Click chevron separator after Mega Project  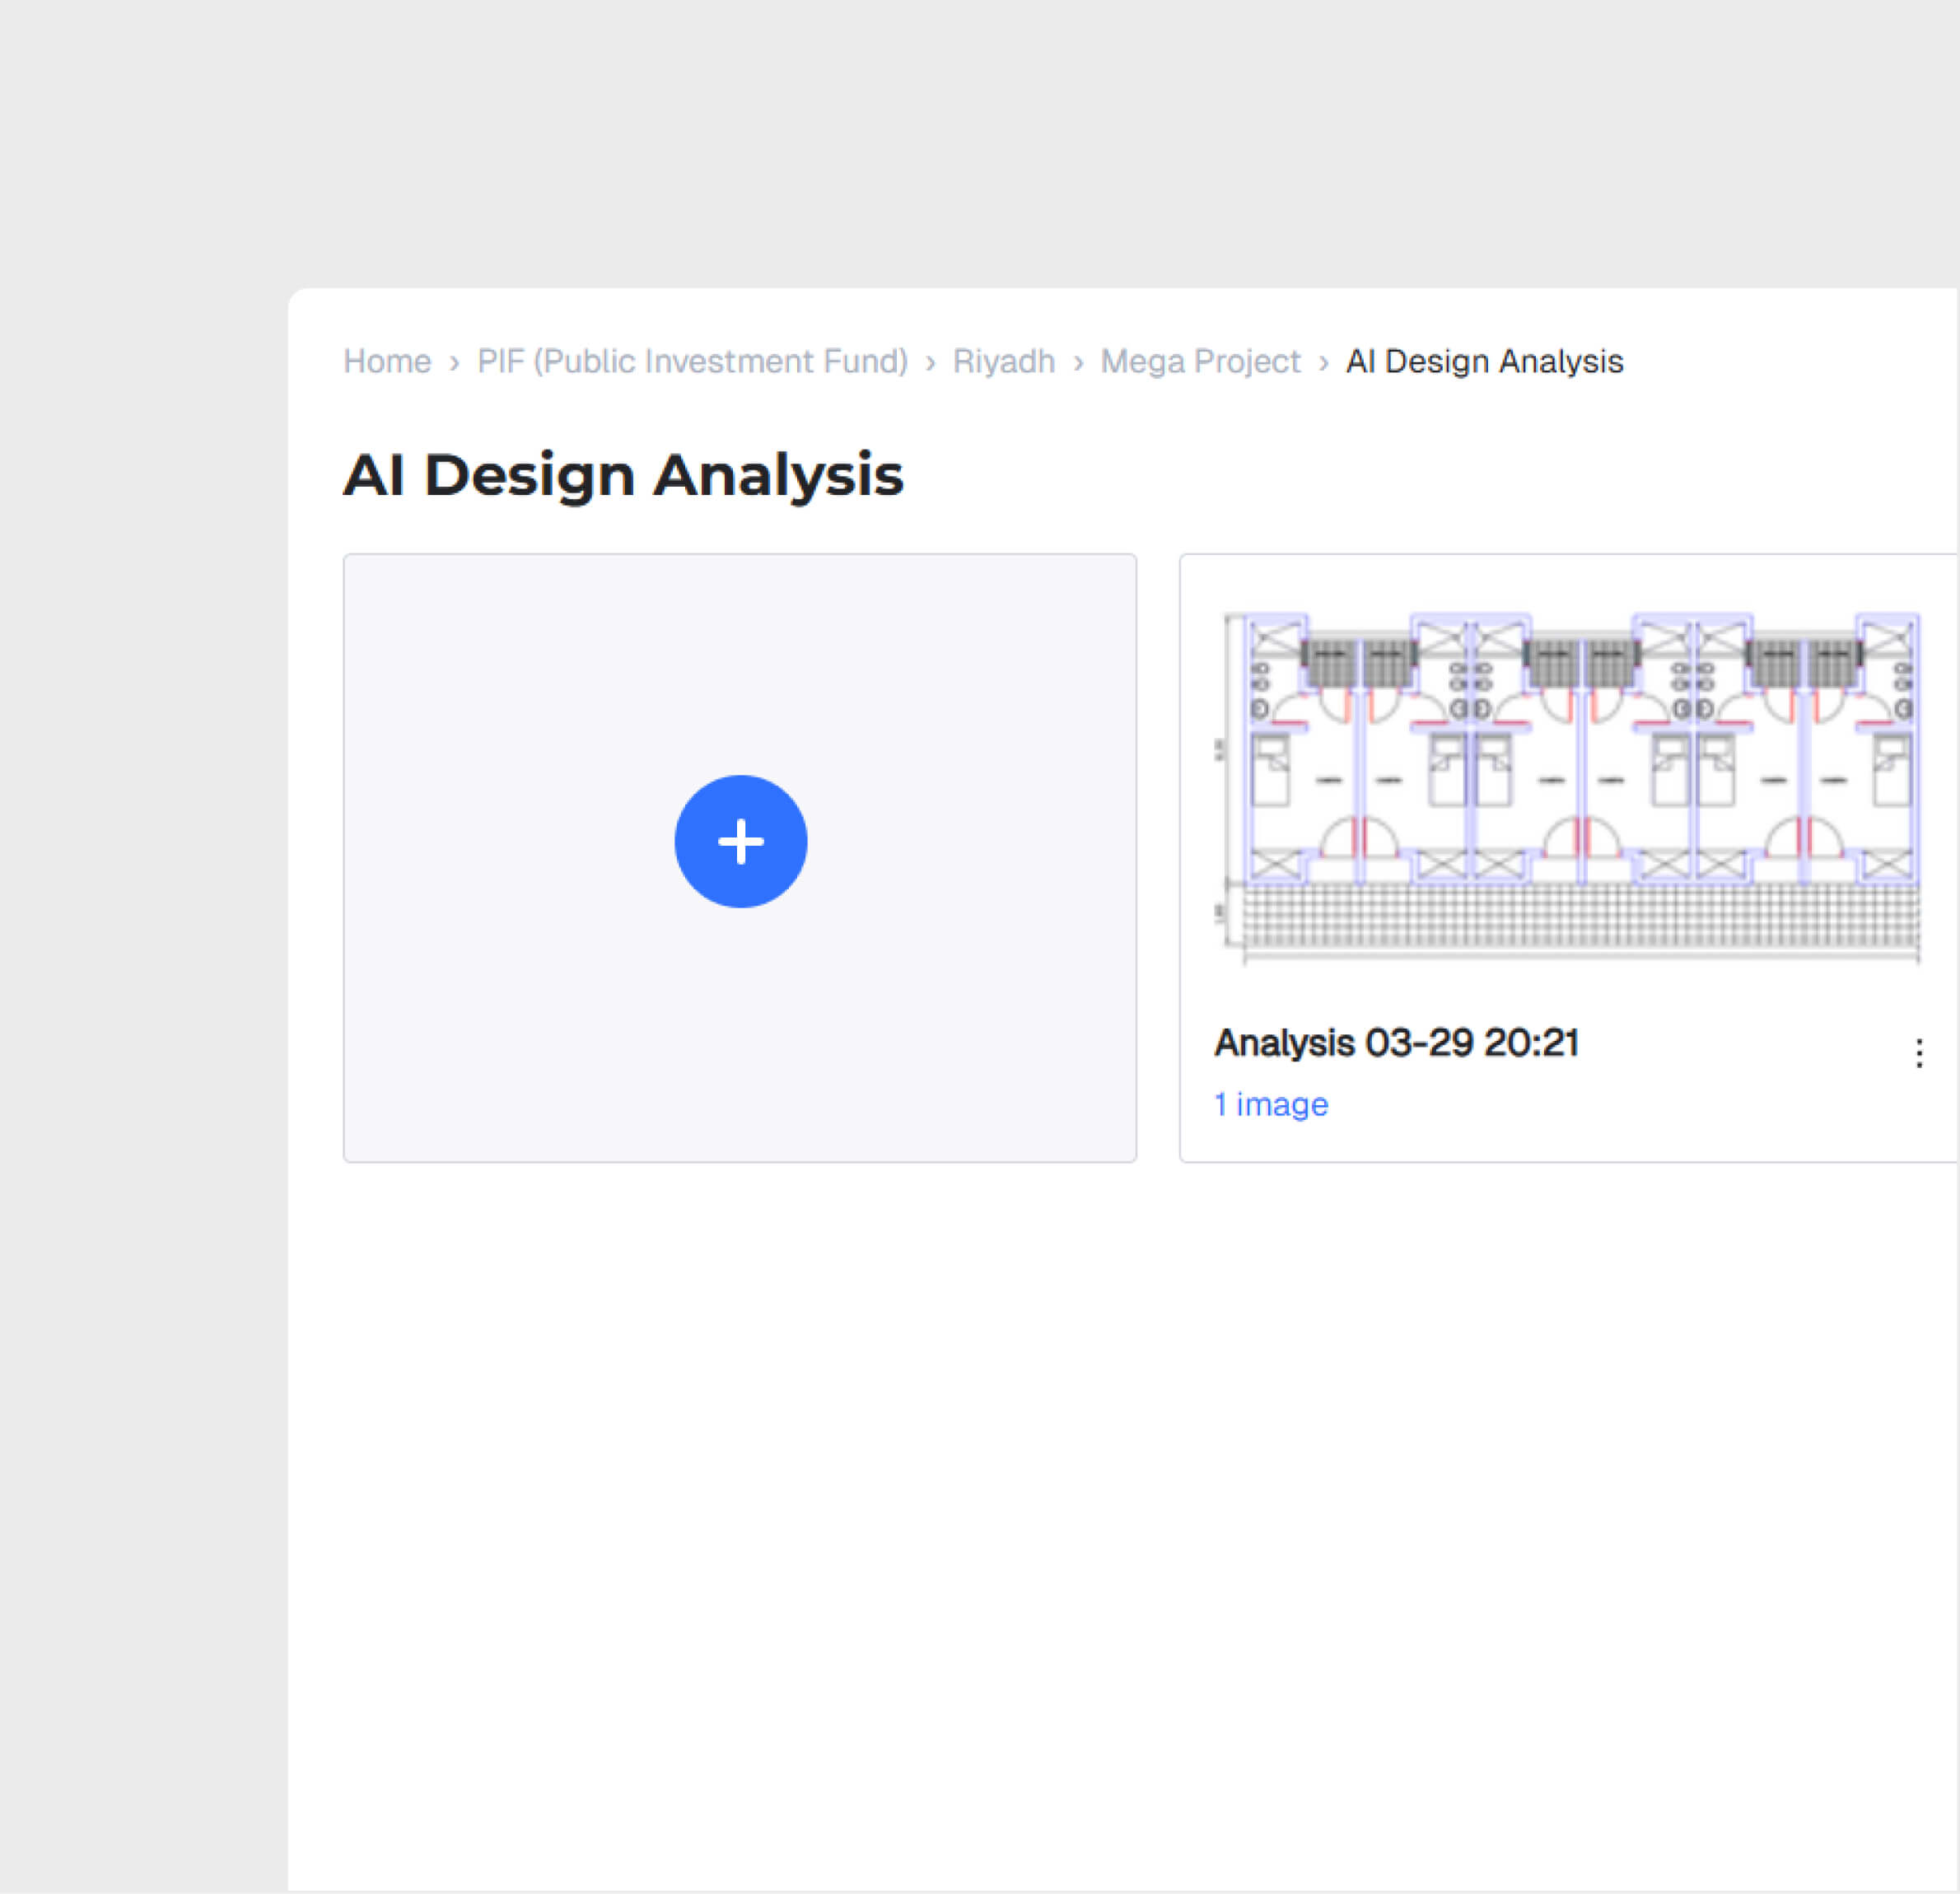1323,362
